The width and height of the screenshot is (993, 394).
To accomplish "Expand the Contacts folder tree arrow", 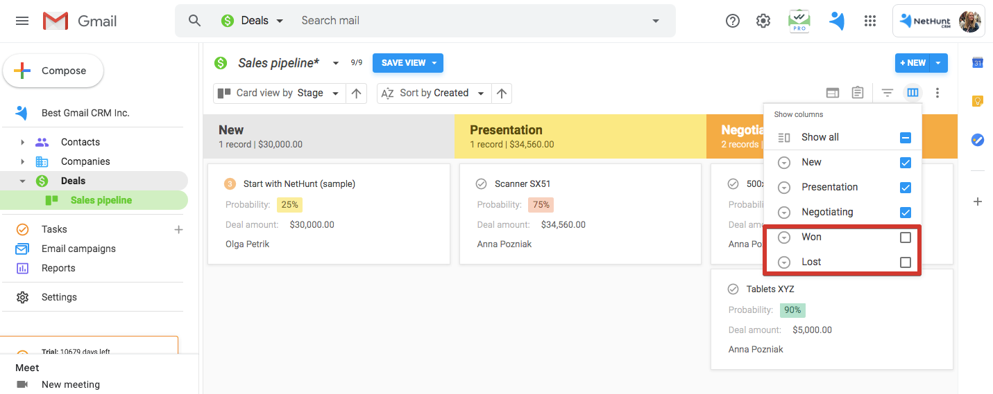I will (x=22, y=142).
